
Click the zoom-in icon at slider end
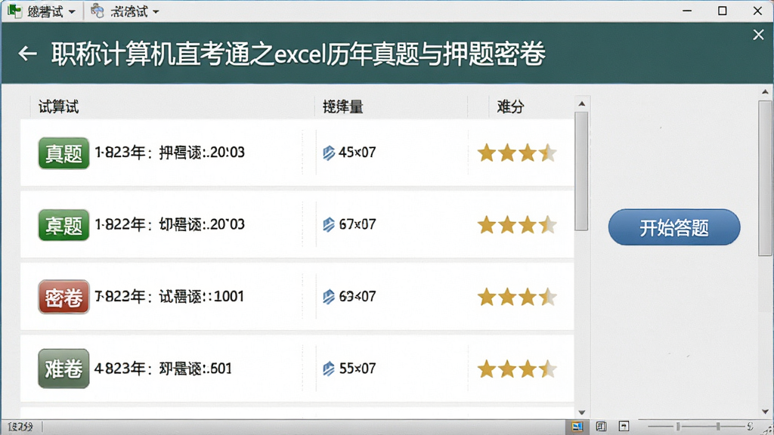[x=751, y=426]
